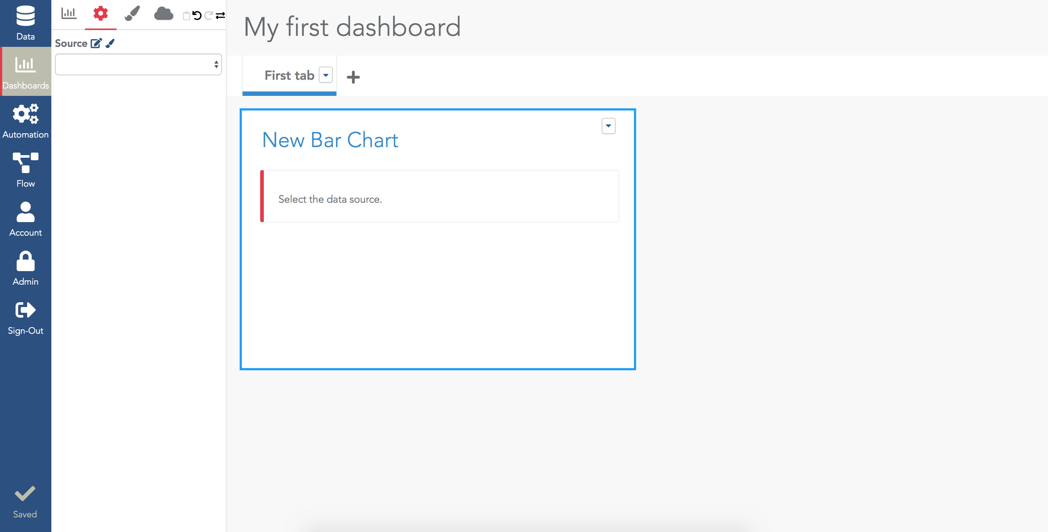Screen dimensions: 1048x532
Task: Expand the New Bar Chart options
Action: 609,125
